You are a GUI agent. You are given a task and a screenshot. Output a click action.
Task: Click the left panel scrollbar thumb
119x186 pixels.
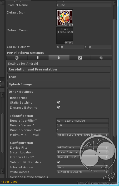[x=2, y=133]
